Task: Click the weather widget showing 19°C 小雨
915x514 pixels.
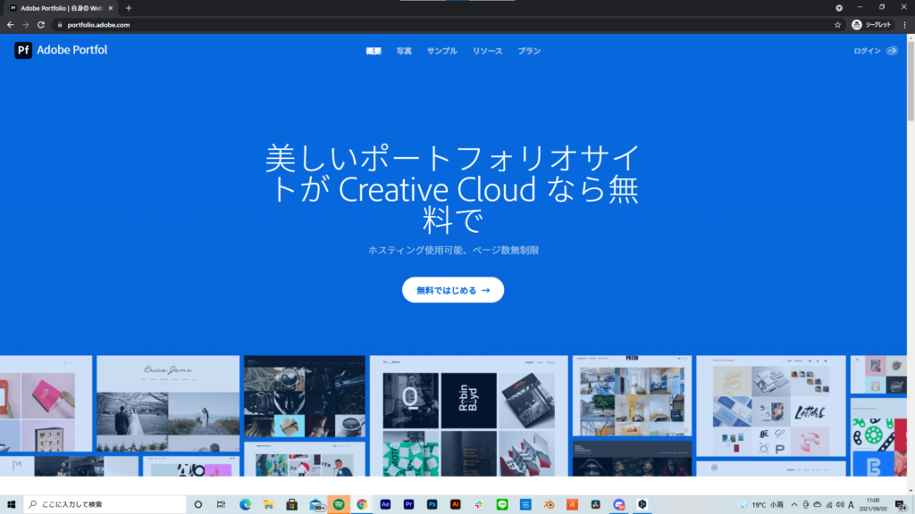Action: 761,505
